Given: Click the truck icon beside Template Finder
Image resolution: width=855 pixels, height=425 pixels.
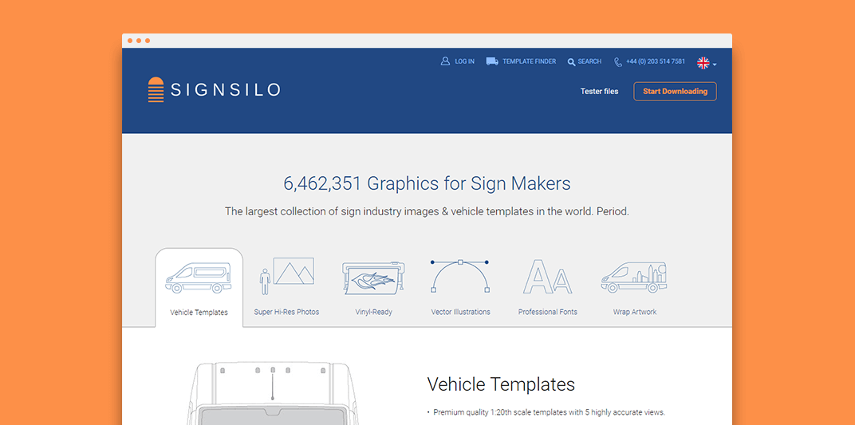Looking at the screenshot, I should click(x=492, y=61).
